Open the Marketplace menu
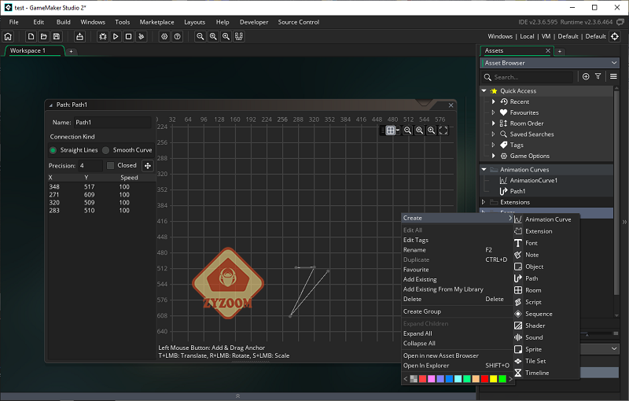The height and width of the screenshot is (401, 629). [156, 22]
